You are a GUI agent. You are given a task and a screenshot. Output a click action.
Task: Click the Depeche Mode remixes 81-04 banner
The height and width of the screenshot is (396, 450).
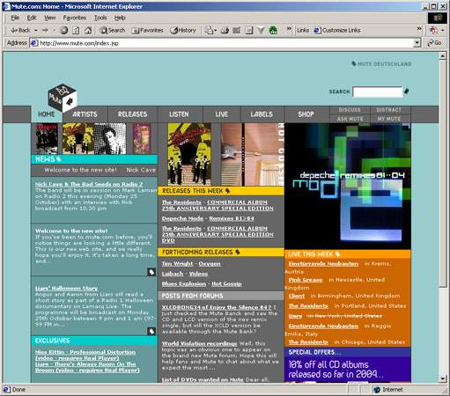348,186
